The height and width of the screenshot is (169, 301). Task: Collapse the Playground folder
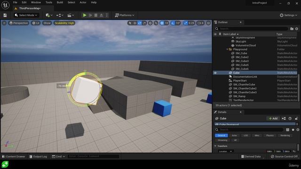coord(227,49)
